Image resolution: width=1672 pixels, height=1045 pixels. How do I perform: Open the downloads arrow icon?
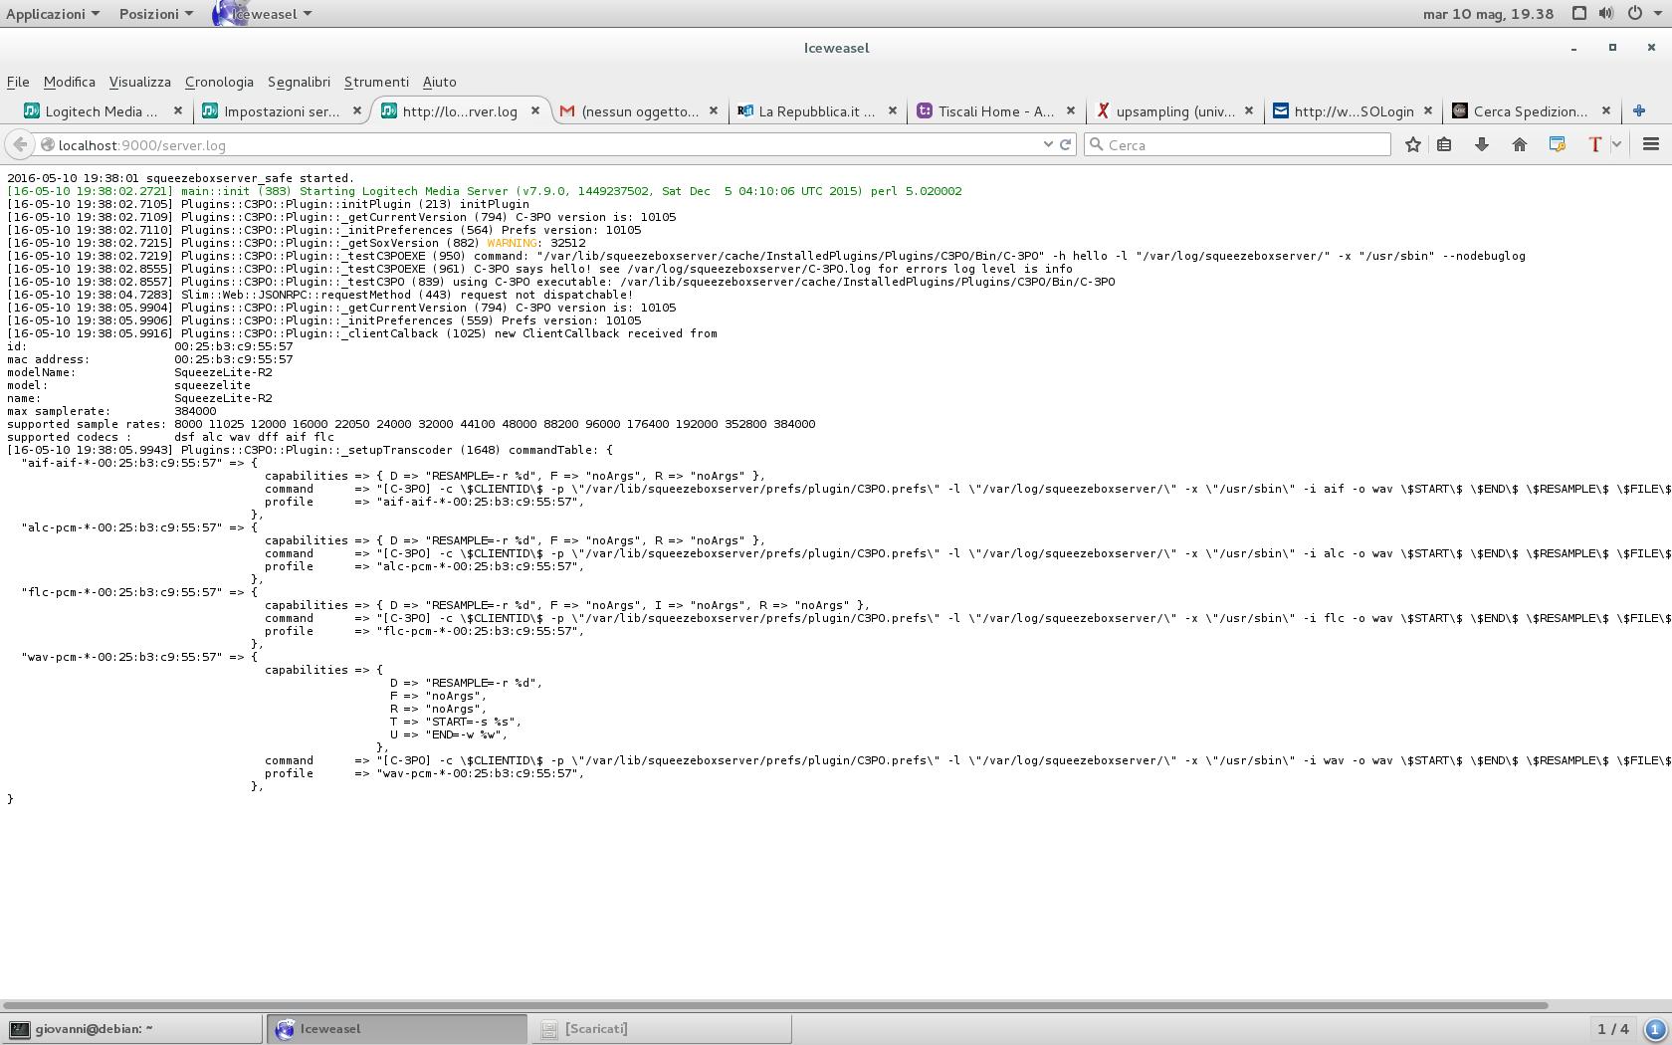pyautogui.click(x=1481, y=145)
